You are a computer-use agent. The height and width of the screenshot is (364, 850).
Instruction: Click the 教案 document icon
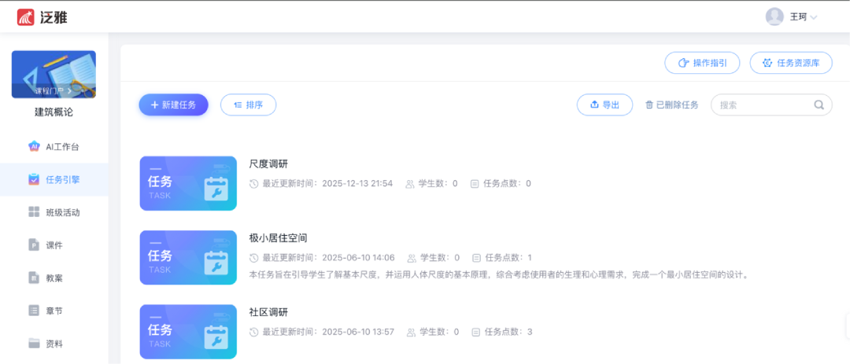click(34, 278)
